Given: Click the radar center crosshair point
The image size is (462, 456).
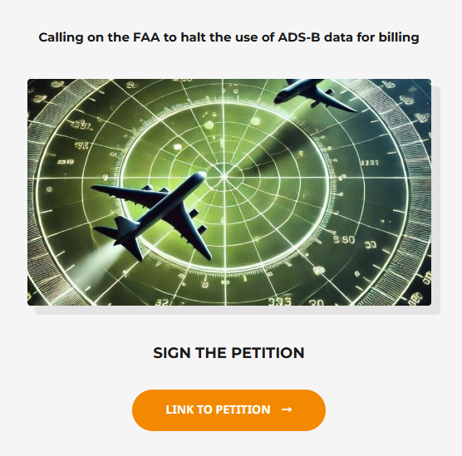Looking at the screenshot, I should pyautogui.click(x=224, y=177).
